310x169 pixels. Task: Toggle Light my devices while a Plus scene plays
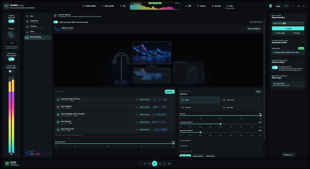click(x=56, y=22)
